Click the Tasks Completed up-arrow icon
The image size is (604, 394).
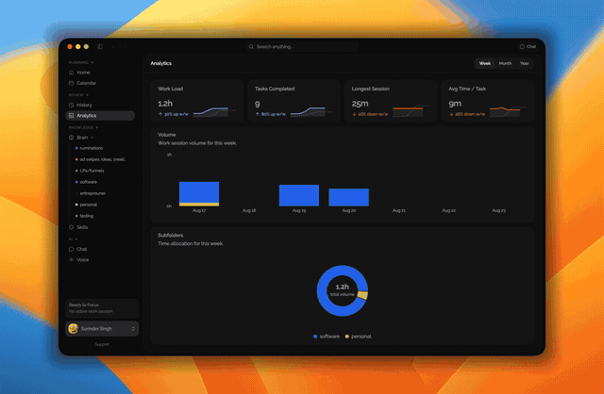point(258,114)
